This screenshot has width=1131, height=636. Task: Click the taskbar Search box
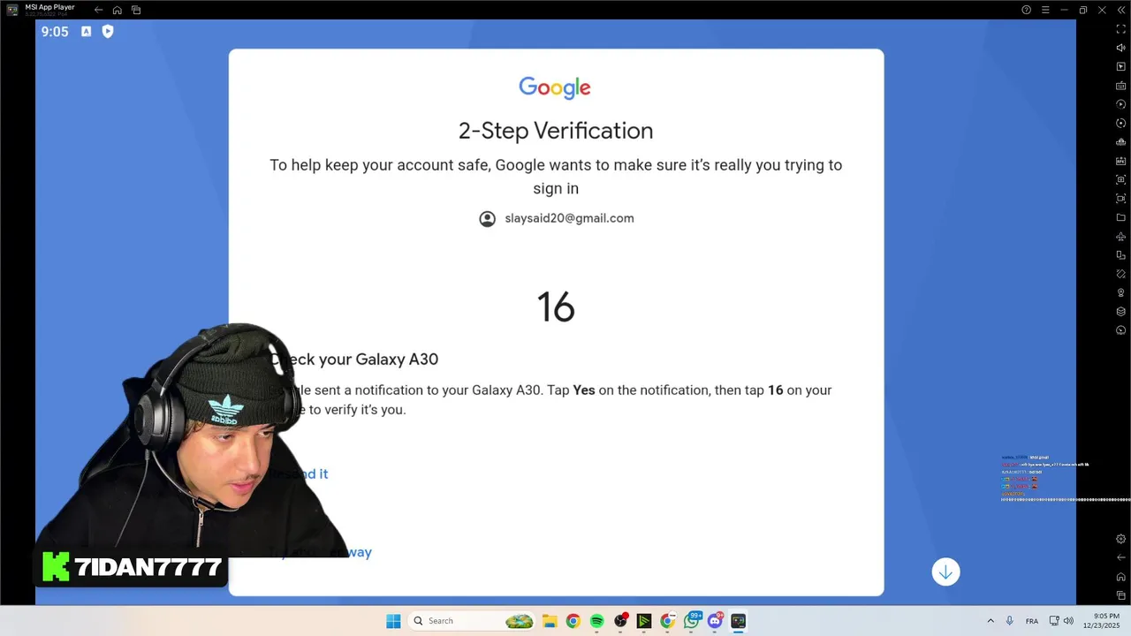(x=473, y=621)
